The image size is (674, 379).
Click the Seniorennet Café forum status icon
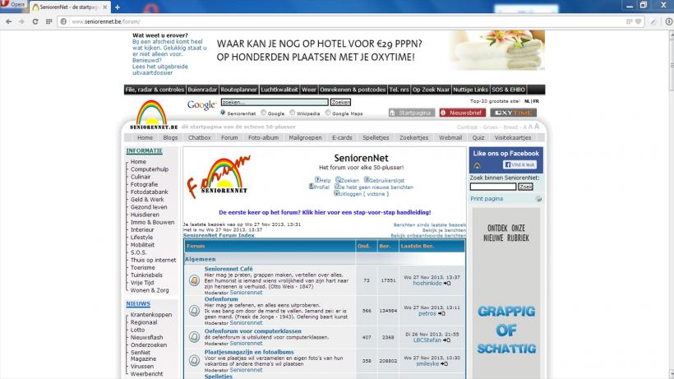pyautogui.click(x=194, y=280)
